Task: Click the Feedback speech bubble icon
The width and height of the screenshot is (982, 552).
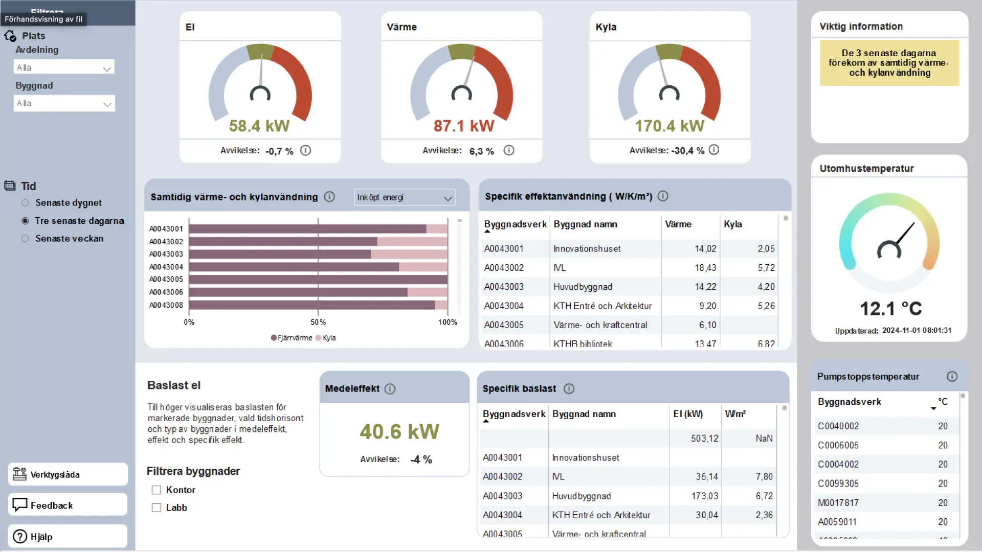Action: click(19, 505)
